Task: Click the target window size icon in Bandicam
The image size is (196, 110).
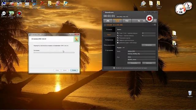Action: click(x=155, y=25)
